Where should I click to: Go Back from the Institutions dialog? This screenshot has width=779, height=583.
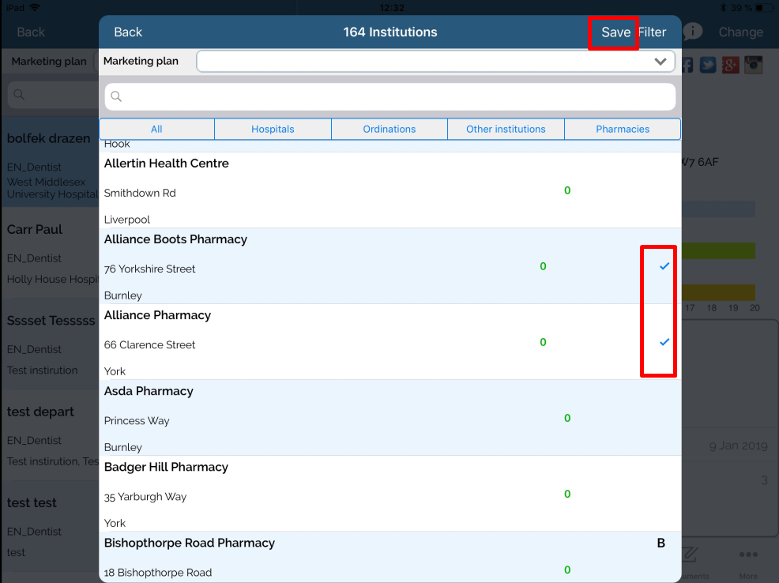(x=128, y=32)
